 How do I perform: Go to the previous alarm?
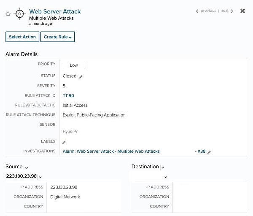pos(208,11)
